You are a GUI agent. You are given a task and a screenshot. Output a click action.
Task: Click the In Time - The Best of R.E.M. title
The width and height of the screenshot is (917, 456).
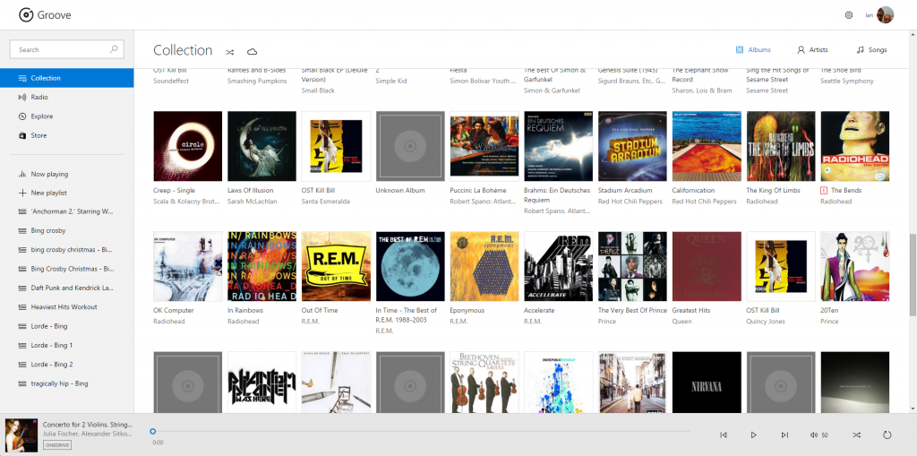point(406,315)
